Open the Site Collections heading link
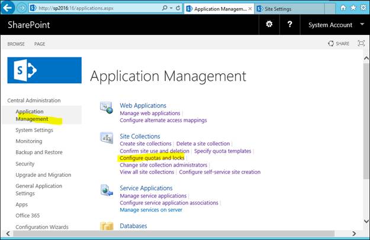The image size is (370, 240). (x=140, y=137)
